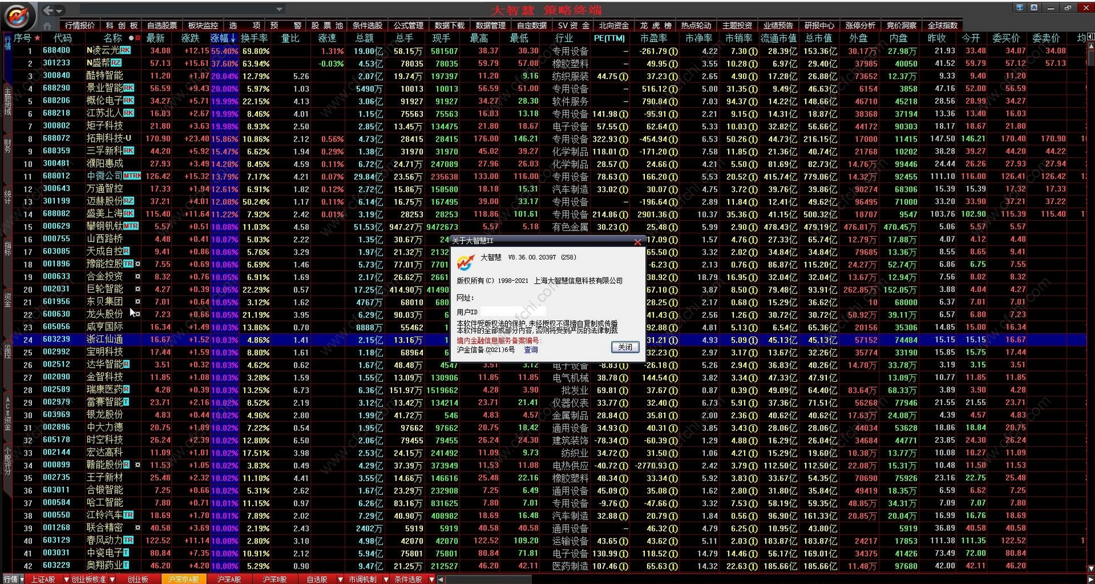Select the stock code 603229 奥翔药业
Image resolution: width=1095 pixels, height=584 pixels.
(57, 565)
